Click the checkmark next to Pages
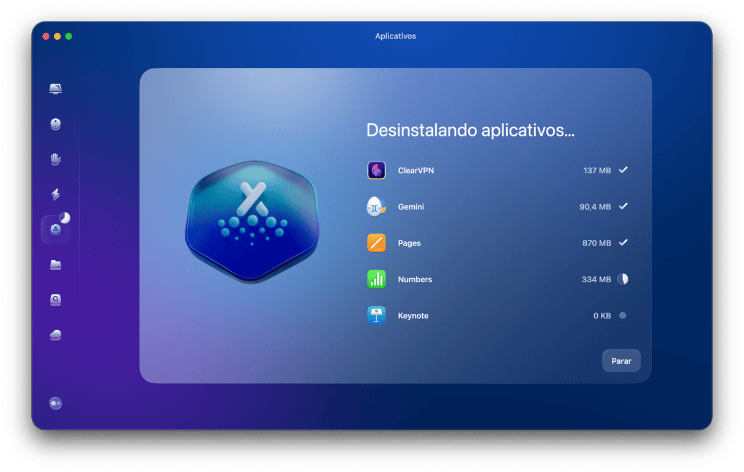The image size is (744, 472). 623,242
